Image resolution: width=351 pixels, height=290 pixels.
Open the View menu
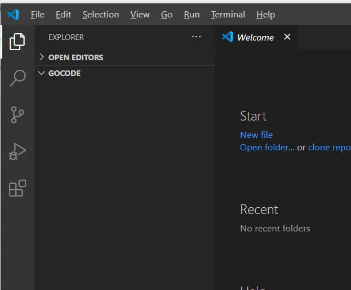pyautogui.click(x=140, y=15)
